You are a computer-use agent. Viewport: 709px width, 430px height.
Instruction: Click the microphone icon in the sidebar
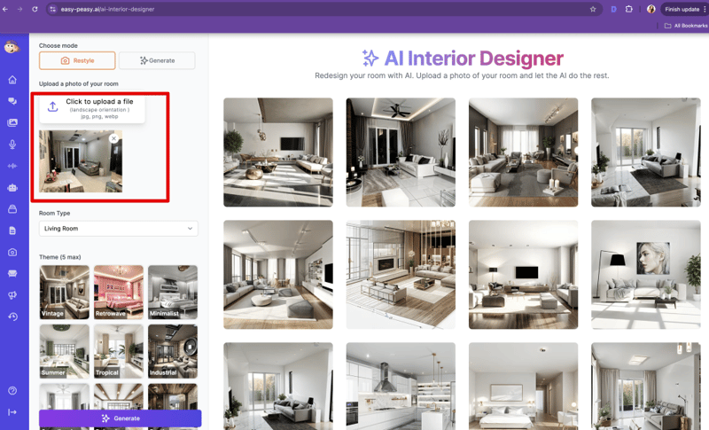(12, 145)
